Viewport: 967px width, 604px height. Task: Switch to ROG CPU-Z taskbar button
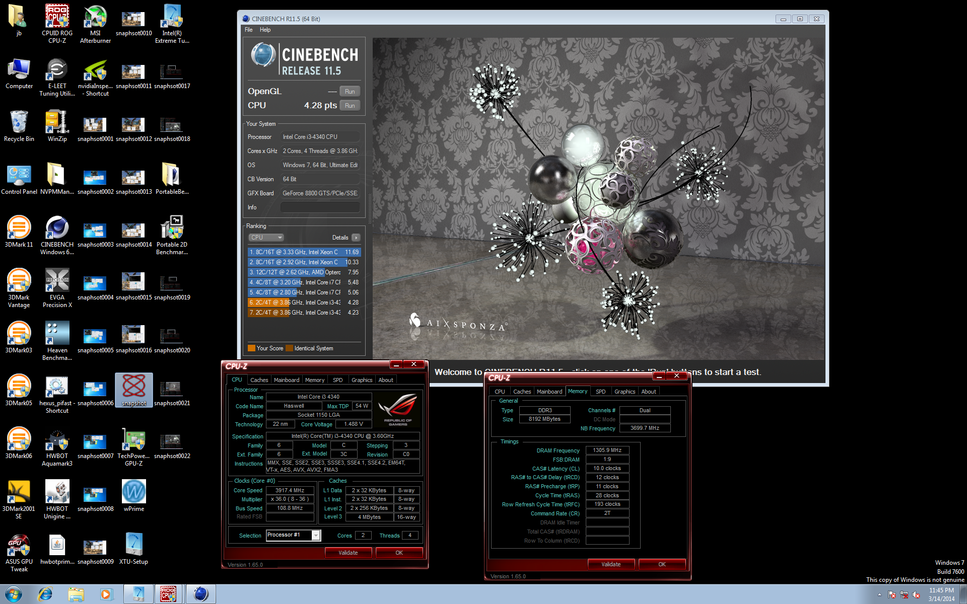pos(169,594)
